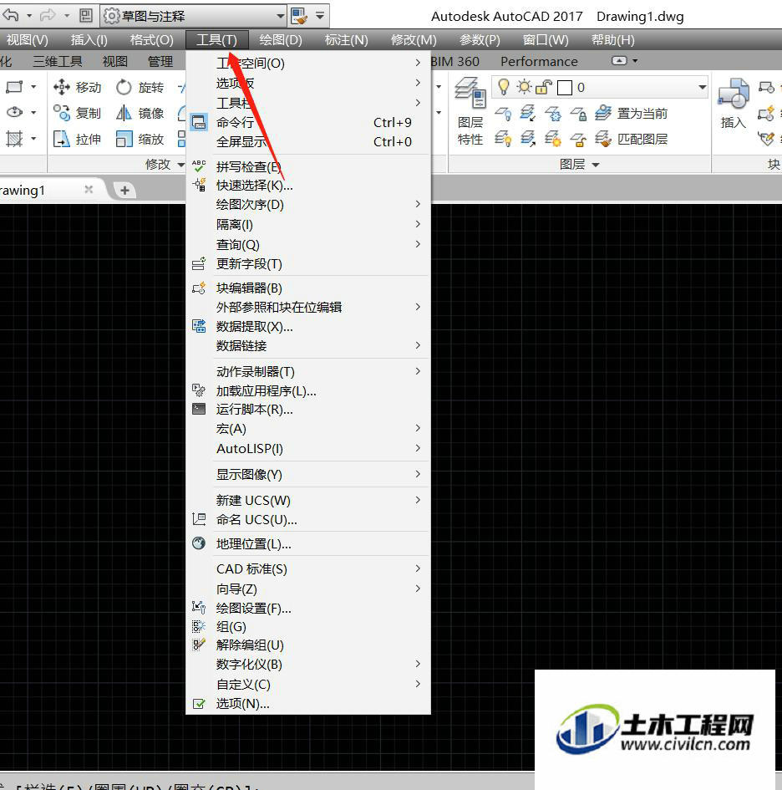Click layer 0 white color swatch
Image resolution: width=782 pixels, height=790 pixels.
(x=565, y=88)
